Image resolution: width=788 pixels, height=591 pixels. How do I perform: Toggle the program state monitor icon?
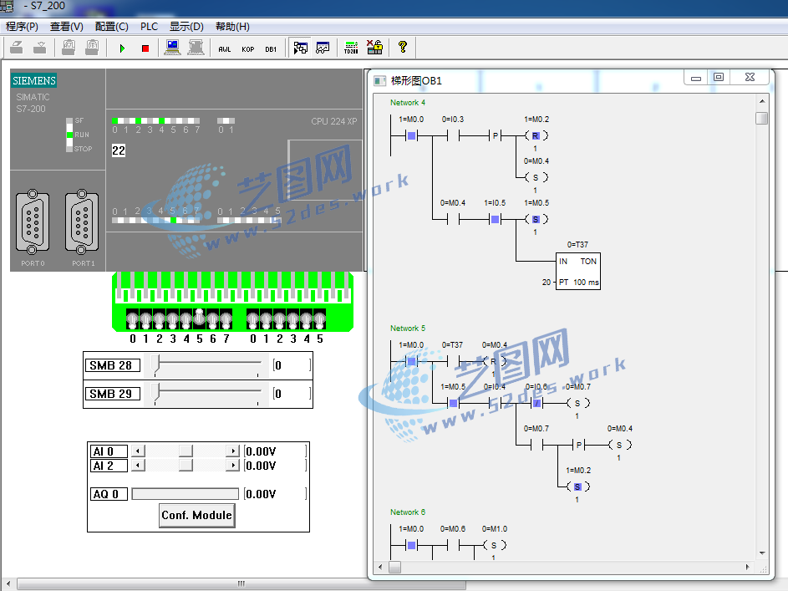pos(301,48)
